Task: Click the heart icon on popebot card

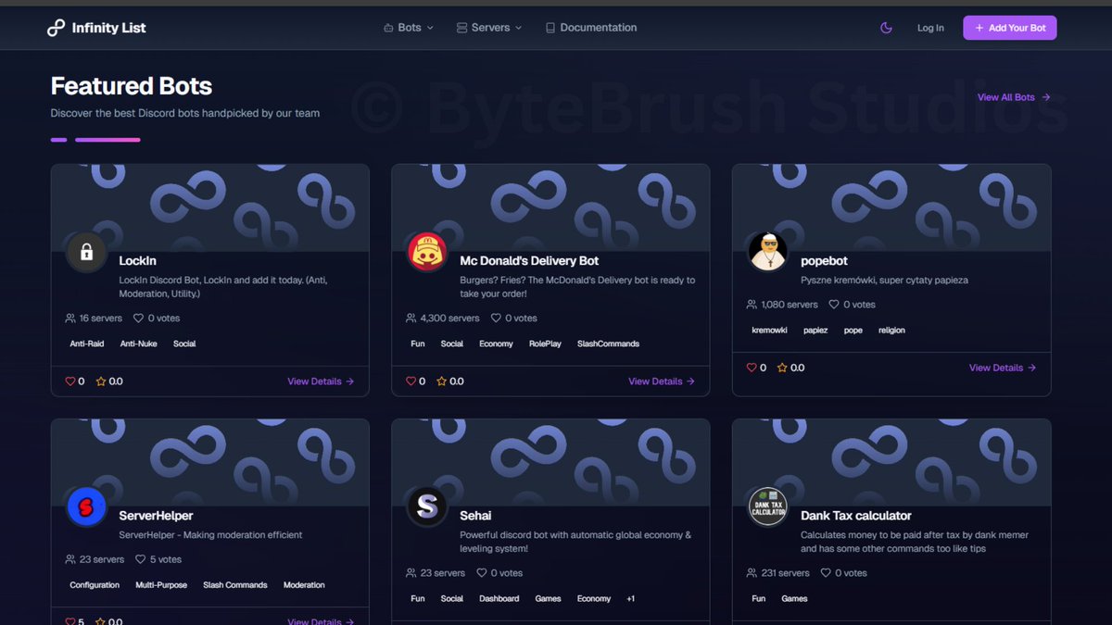Action: pyautogui.click(x=752, y=368)
